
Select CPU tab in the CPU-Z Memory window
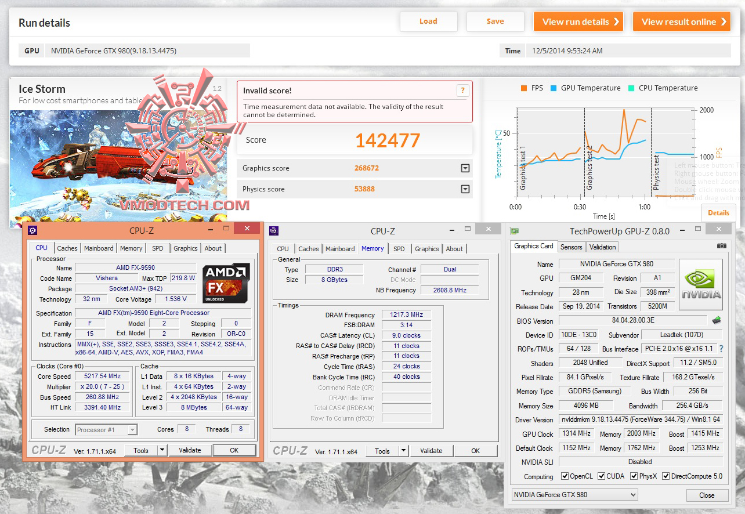click(x=283, y=249)
